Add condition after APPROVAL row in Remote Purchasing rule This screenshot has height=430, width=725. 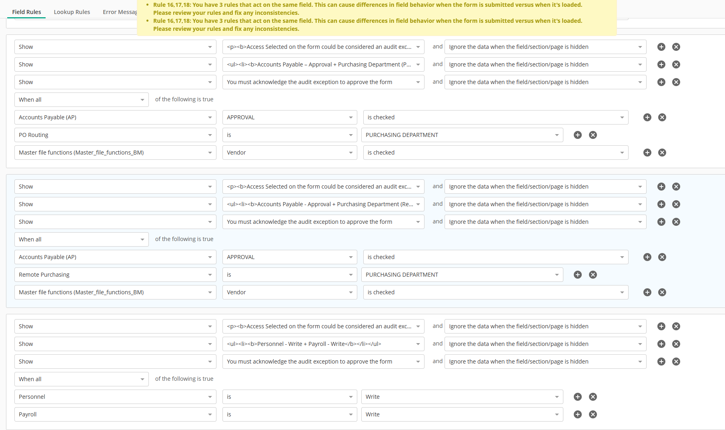pyautogui.click(x=647, y=257)
